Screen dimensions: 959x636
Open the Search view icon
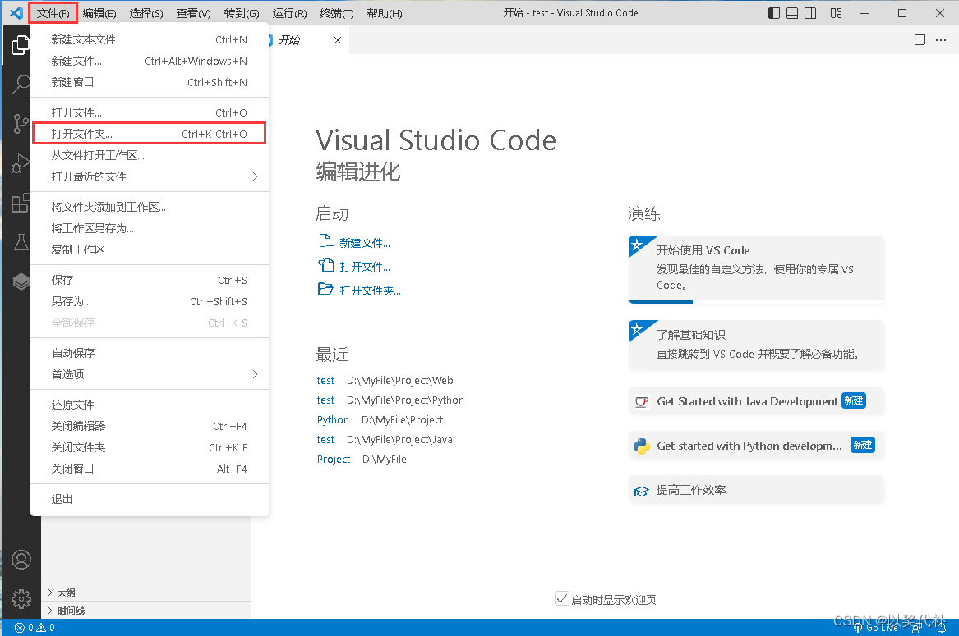click(21, 84)
